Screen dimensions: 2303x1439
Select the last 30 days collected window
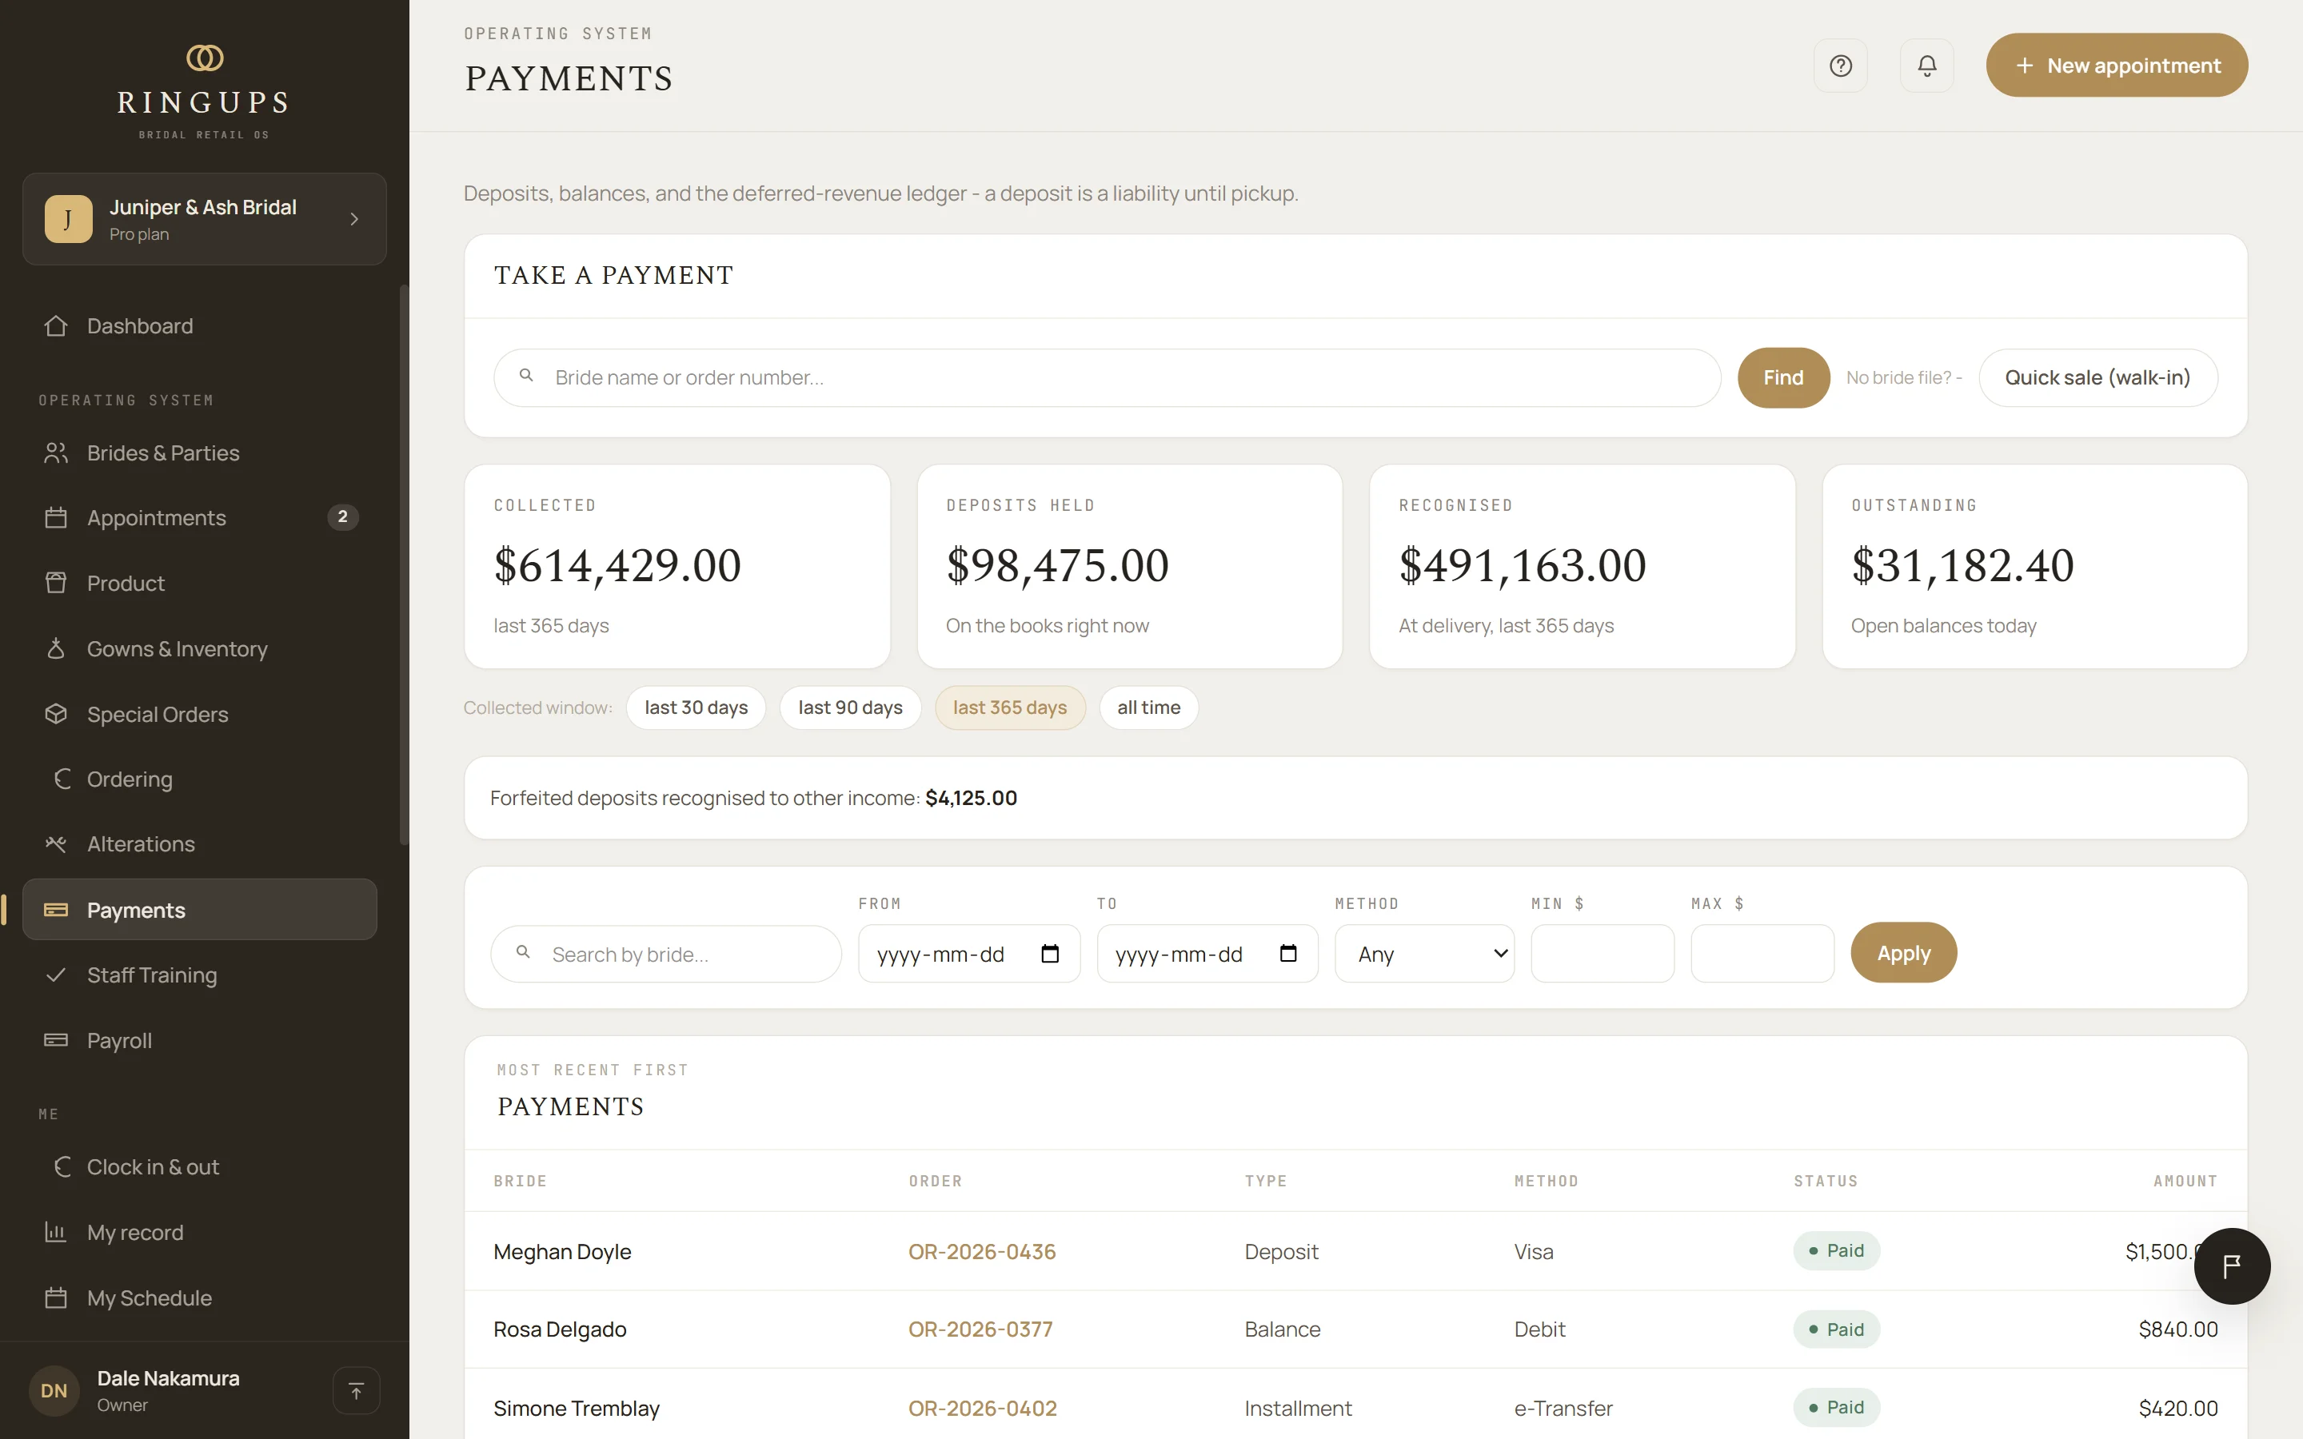696,708
